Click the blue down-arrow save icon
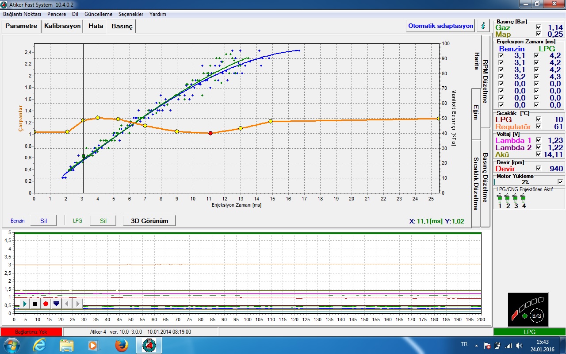This screenshot has width=566, height=354. 56,304
